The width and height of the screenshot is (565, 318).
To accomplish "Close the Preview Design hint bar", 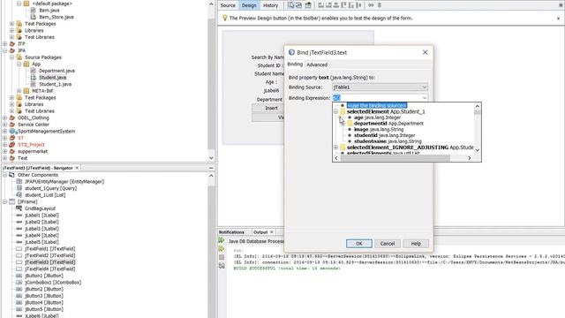I will (x=559, y=18).
